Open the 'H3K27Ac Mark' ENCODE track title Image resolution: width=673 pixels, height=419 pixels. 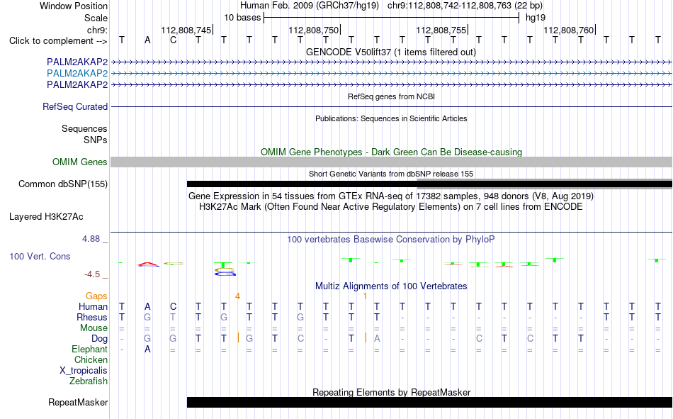[x=391, y=207]
